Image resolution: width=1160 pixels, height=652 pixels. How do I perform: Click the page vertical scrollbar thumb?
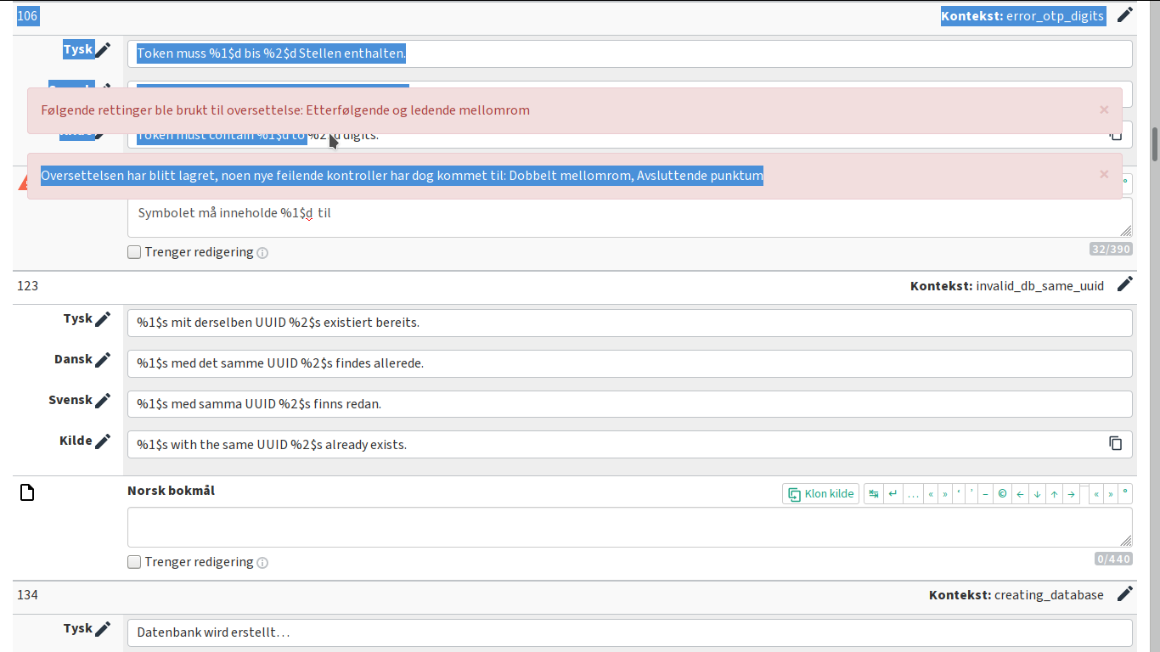pos(1155,143)
